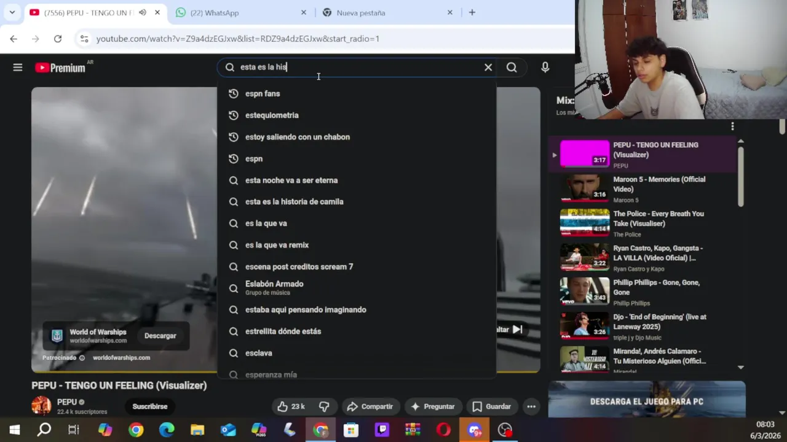Play Djo - End of Beginning live
This screenshot has height=442, width=787.
point(642,327)
